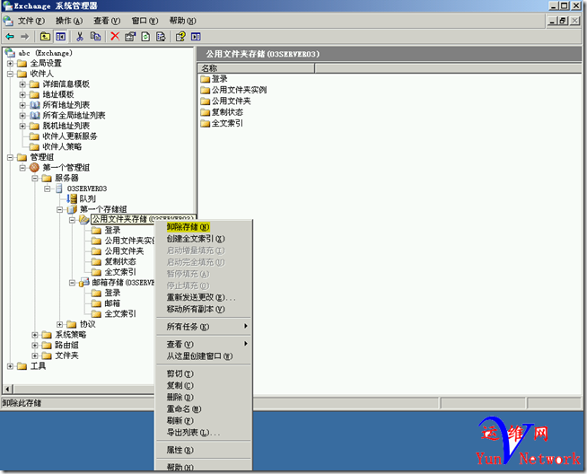Expand the 脱机地址列表 node
This screenshot has width=587, height=474.
pos(22,126)
